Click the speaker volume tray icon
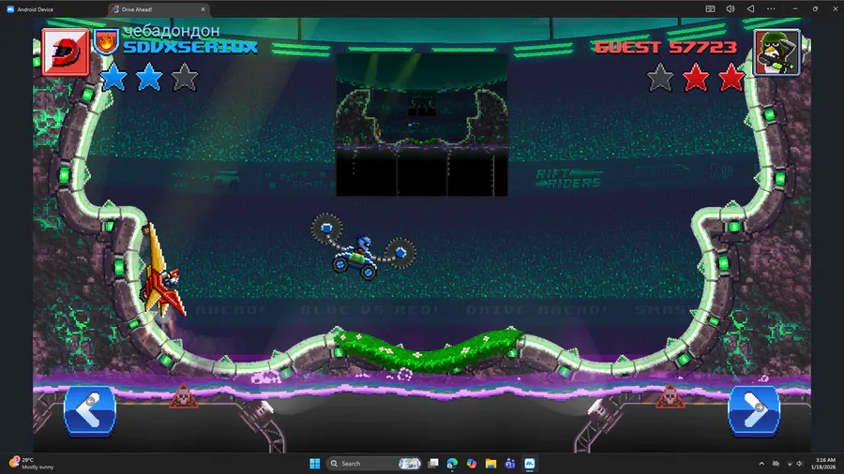 tap(800, 464)
